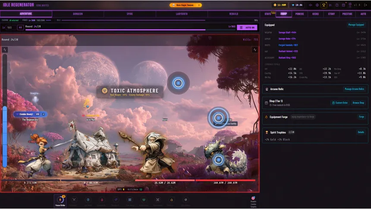Toggle the AUTO ON button
371x209 pixels.
click(x=247, y=28)
